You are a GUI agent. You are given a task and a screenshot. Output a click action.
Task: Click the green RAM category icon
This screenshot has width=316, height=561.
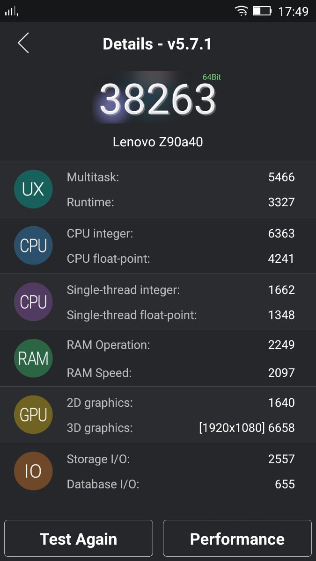[33, 359]
